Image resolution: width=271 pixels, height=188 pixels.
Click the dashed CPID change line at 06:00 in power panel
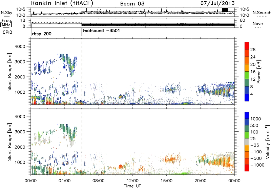82,72
